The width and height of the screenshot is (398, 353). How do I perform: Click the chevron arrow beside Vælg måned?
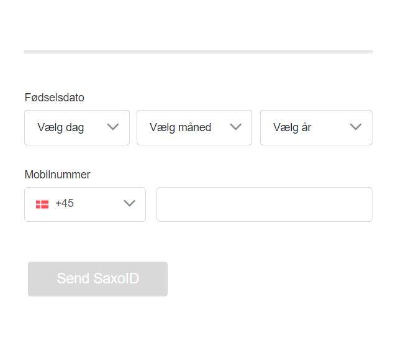tap(235, 127)
